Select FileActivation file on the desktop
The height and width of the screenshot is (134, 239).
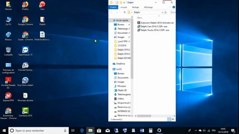42,36
